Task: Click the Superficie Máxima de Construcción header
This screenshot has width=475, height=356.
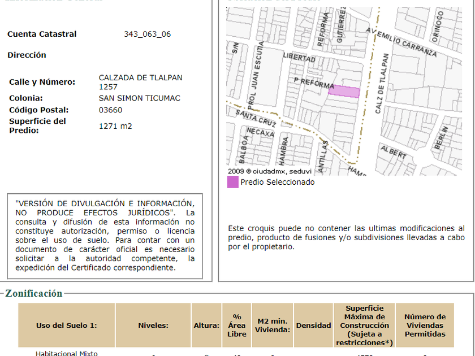Action: (364, 325)
